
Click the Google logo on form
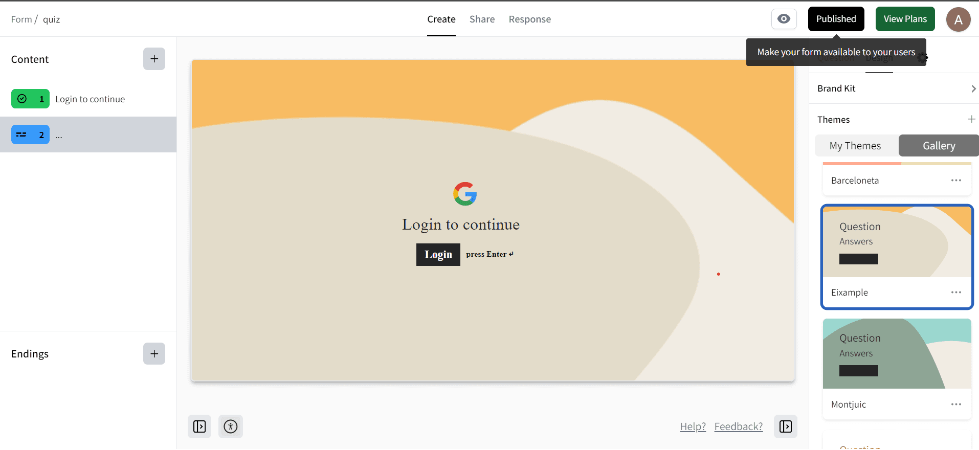464,194
